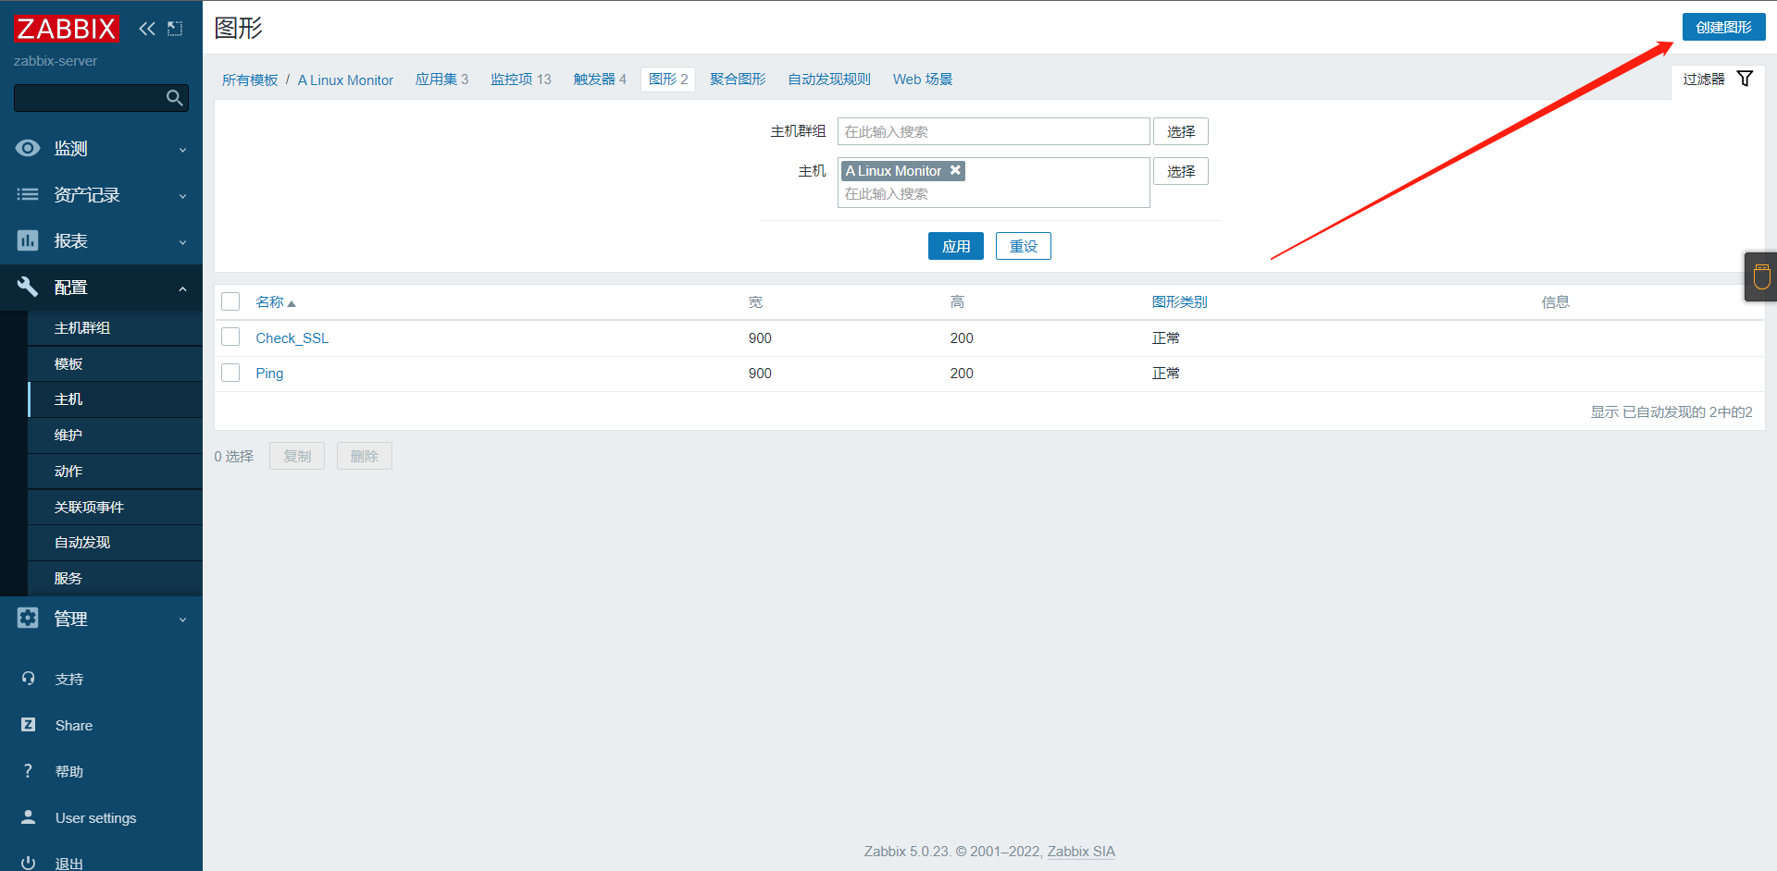
Task: Switch to 应用集 3 tab
Action: 441,80
